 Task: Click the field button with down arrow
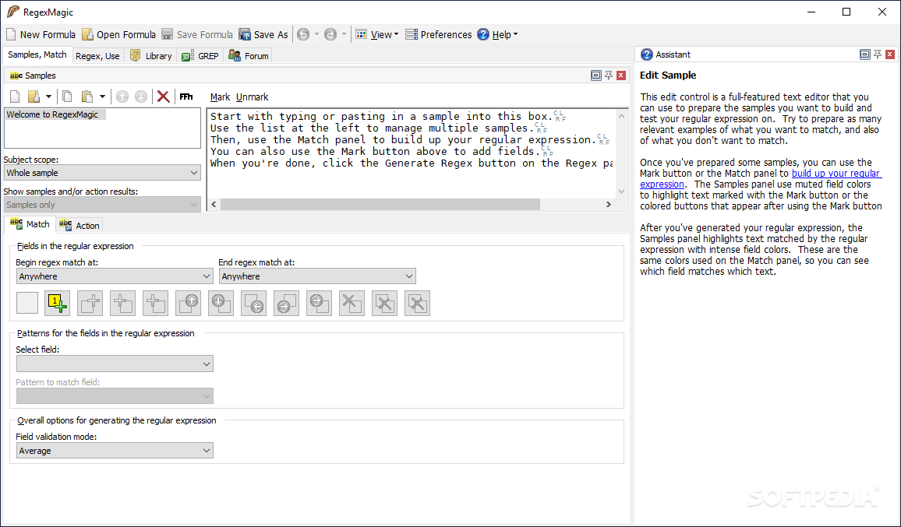(221, 303)
